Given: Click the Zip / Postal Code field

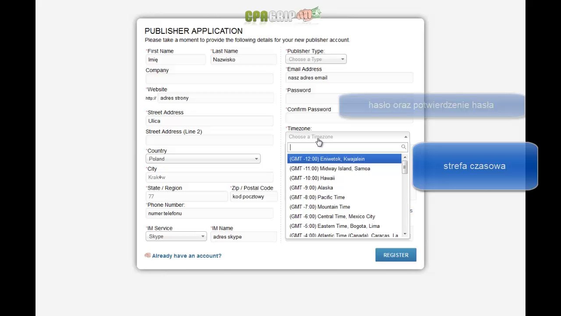Looking at the screenshot, I should point(253,197).
